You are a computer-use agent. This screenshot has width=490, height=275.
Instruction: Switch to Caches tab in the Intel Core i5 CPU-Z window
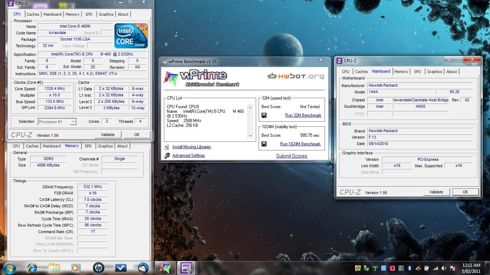tap(33, 14)
